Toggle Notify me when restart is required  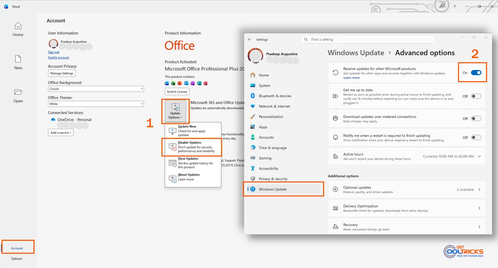click(x=476, y=138)
